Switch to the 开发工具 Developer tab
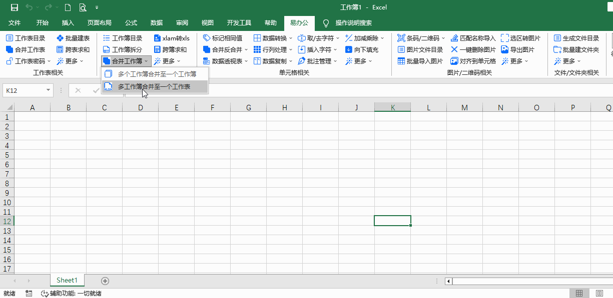The image size is (613, 298). pos(239,23)
